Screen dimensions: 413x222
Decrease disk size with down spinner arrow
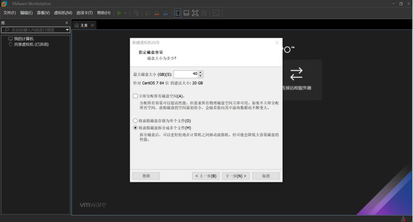point(201,76)
